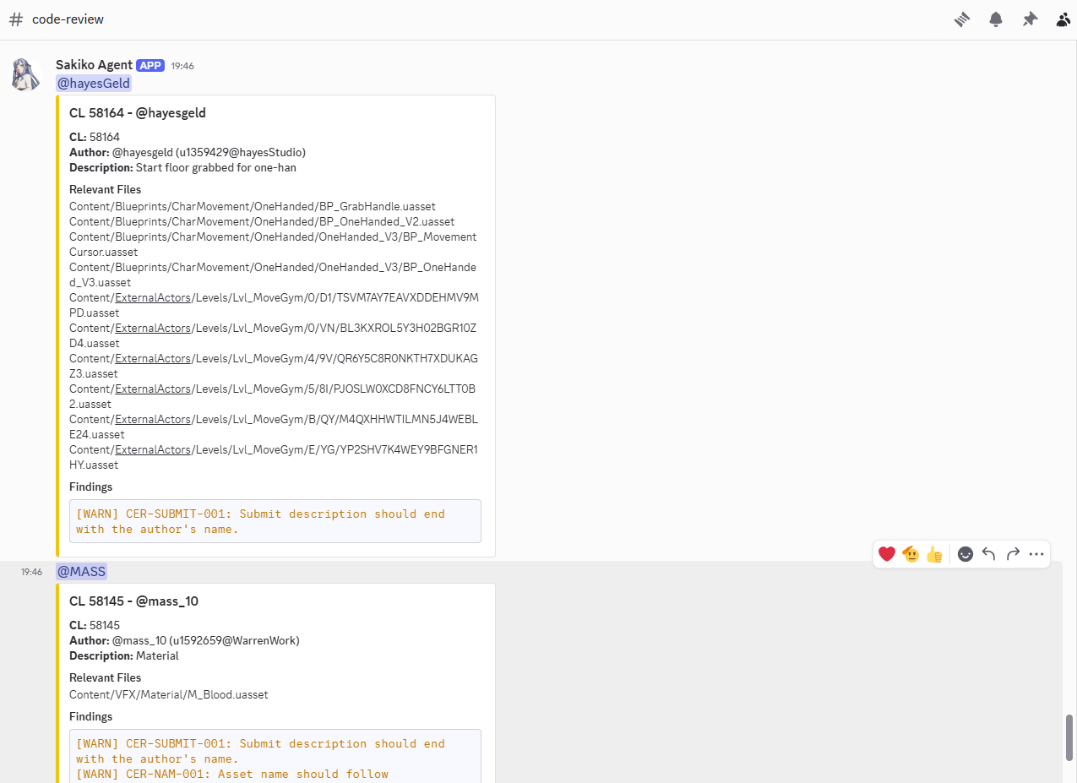1077x783 pixels.
Task: Click the @hayesGeld mention
Action: pyautogui.click(x=94, y=83)
